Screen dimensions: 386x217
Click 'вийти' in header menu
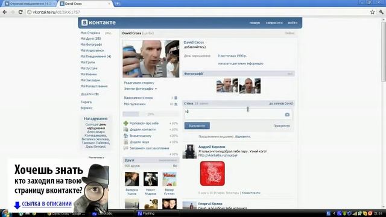(293, 23)
